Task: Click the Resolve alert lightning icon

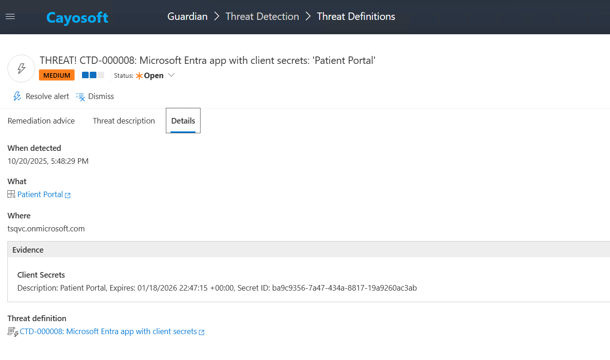Action: click(17, 96)
